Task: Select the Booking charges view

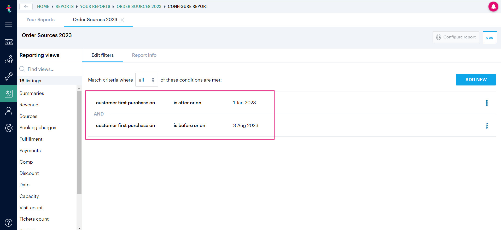Action: [x=38, y=128]
